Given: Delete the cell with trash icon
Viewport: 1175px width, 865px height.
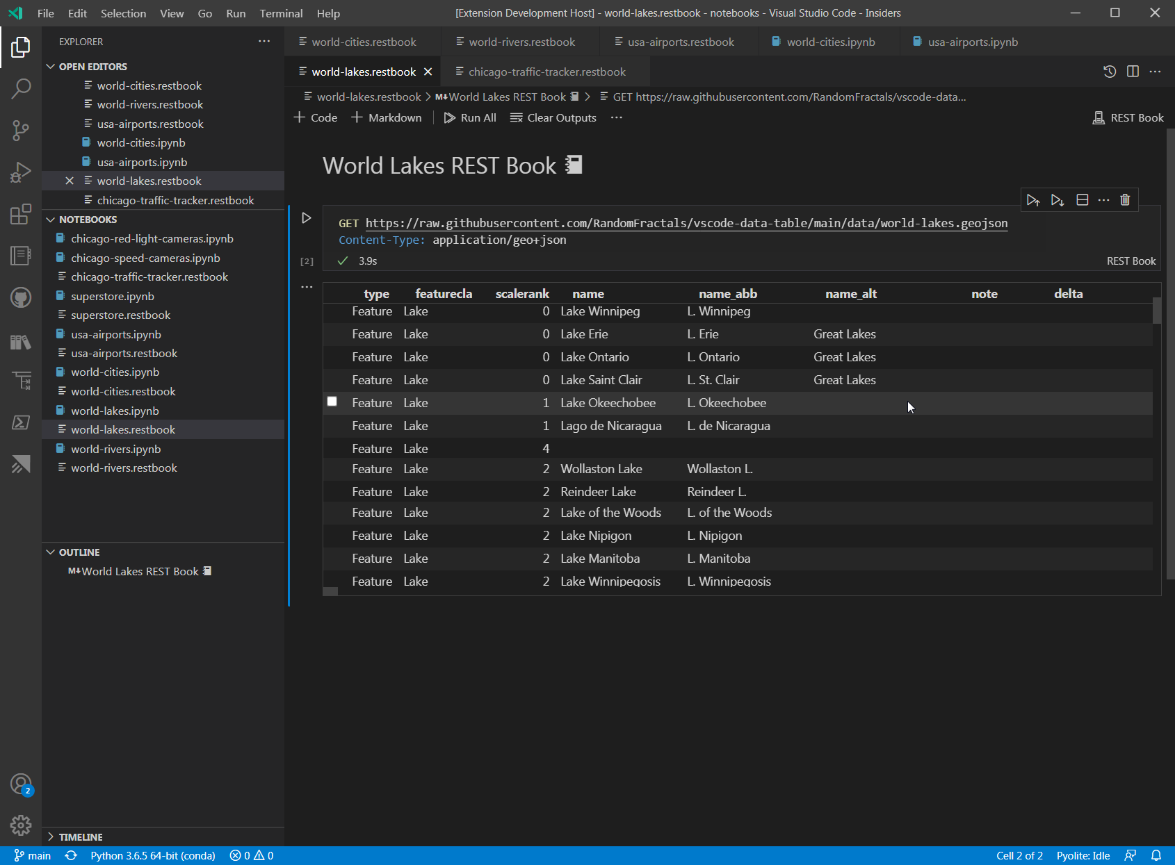Looking at the screenshot, I should tap(1125, 200).
